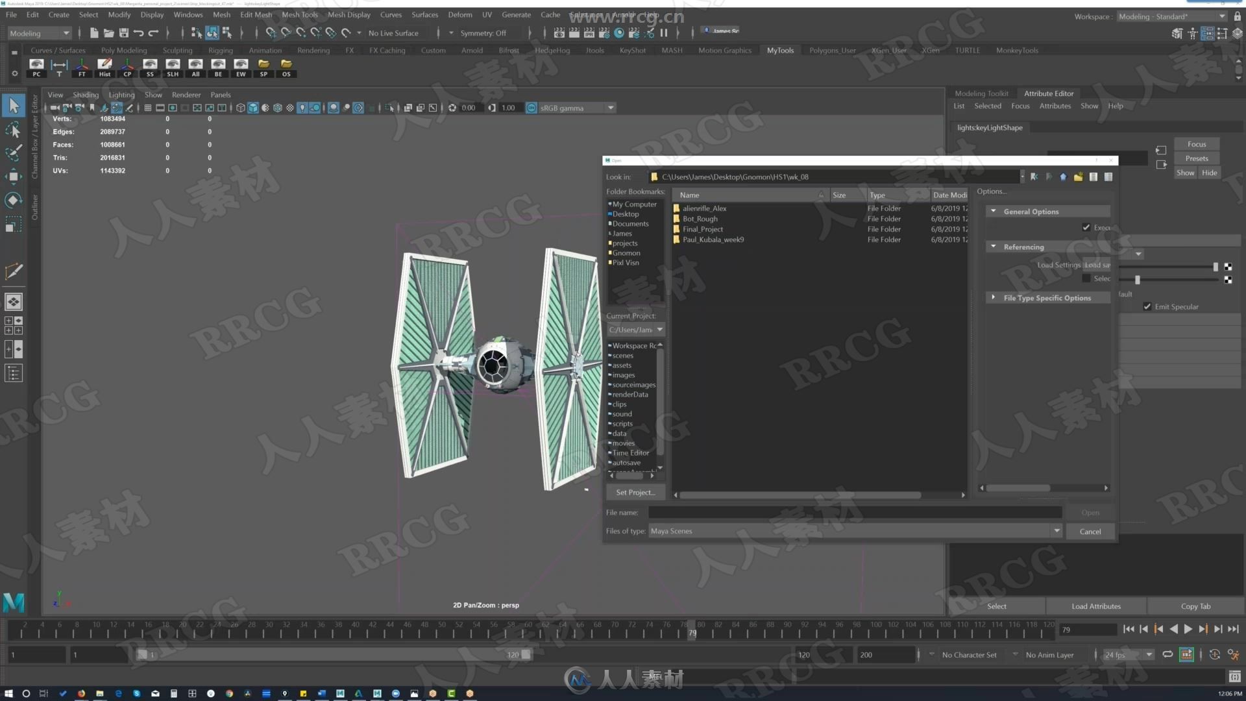
Task: Select the Move tool in toolbar
Action: [13, 177]
